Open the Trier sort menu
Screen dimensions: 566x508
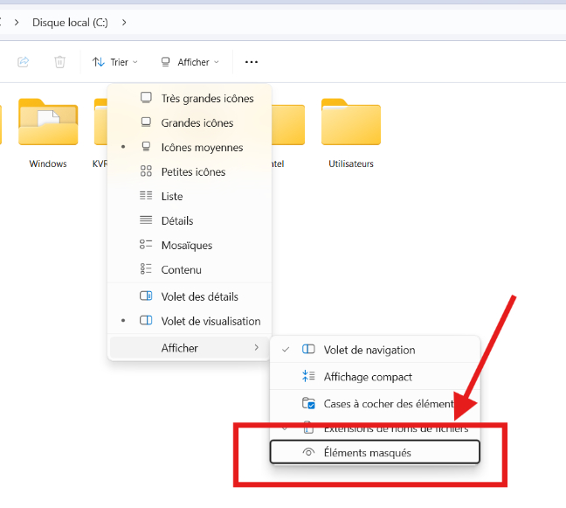coord(114,62)
